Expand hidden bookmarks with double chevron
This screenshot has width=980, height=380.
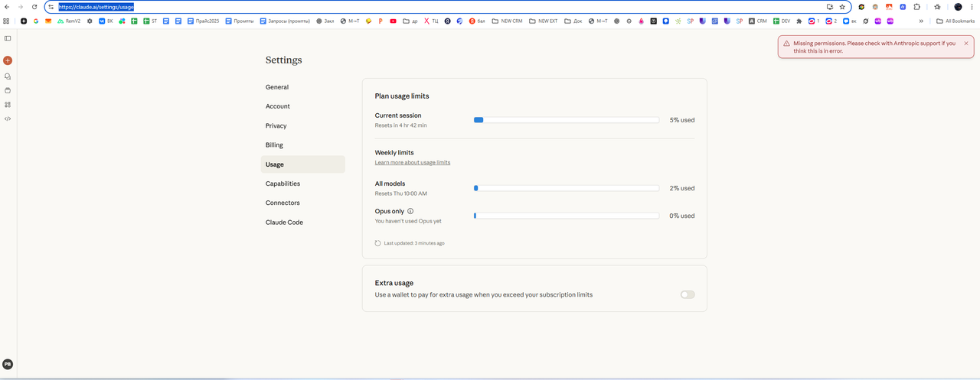coord(921,21)
